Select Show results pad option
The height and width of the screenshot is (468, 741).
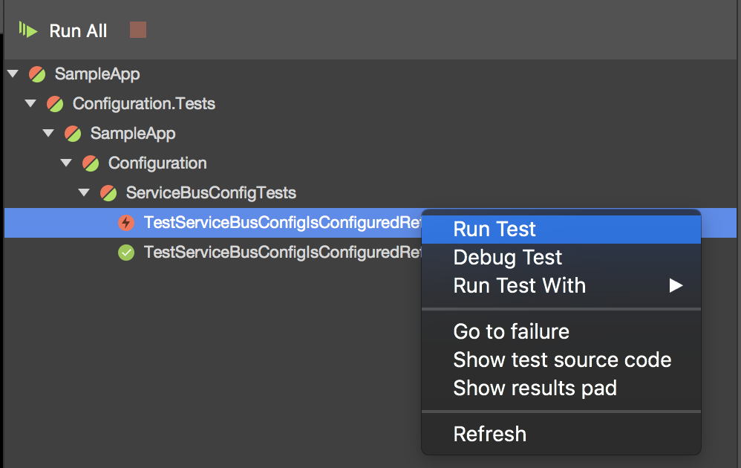(535, 389)
